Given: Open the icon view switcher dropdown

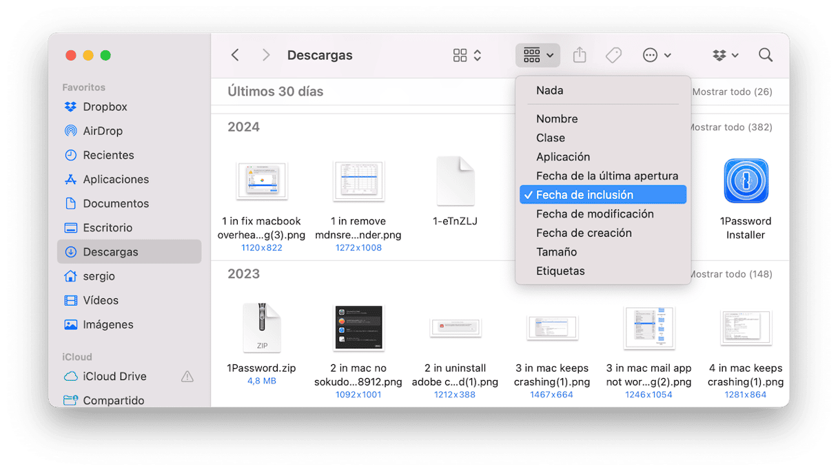Looking at the screenshot, I should tap(467, 55).
